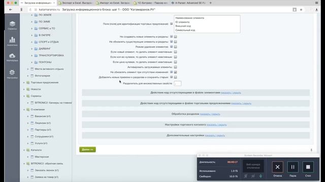Stop the screen recording
The width and height of the screenshot is (325, 182).
[x=308, y=167]
